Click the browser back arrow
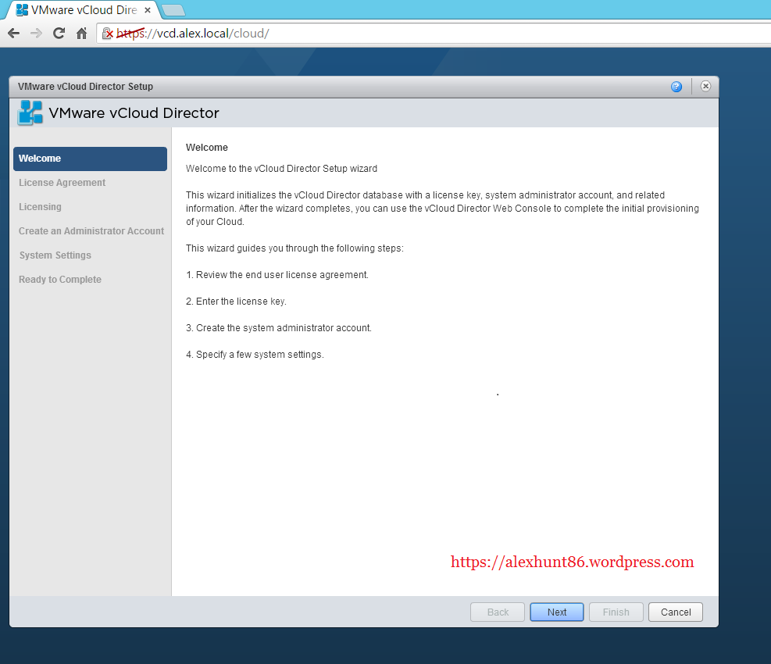 pos(14,34)
